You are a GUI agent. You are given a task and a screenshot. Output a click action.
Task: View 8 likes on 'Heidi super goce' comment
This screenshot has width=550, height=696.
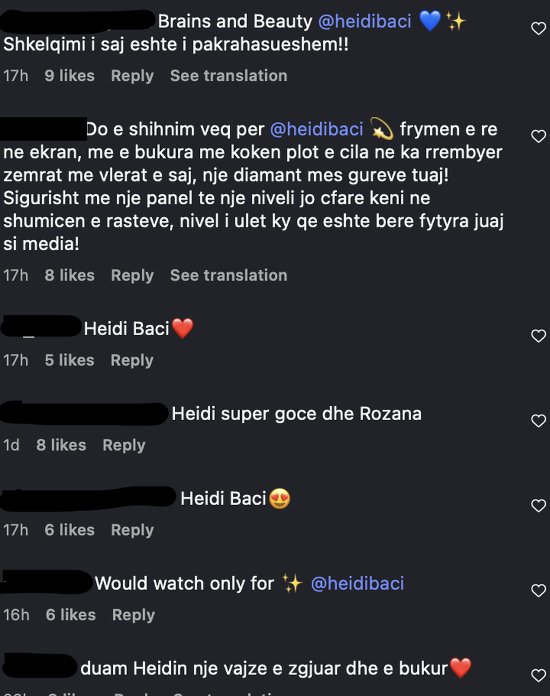click(61, 445)
